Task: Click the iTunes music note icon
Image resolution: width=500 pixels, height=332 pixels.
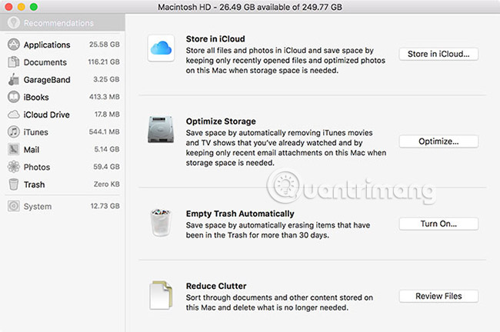Action: (14, 132)
